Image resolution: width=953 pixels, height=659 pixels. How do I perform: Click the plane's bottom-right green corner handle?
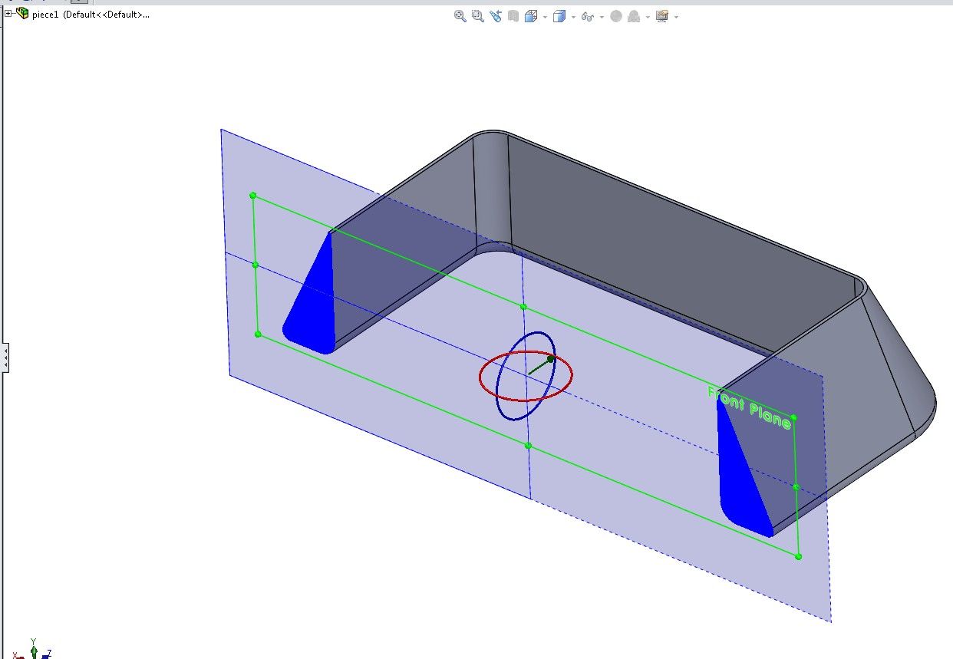pyautogui.click(x=799, y=557)
